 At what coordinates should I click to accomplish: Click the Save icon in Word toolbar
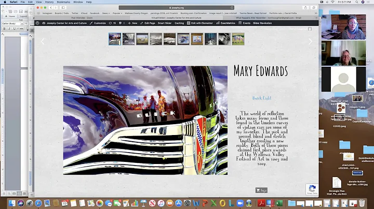tap(21, 11)
